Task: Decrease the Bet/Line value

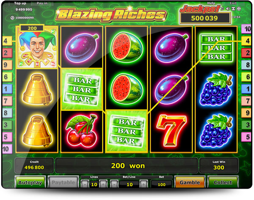Action: 114,184
